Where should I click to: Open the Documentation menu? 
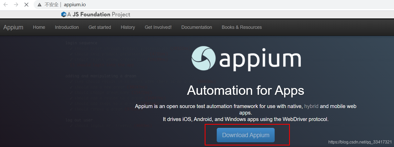point(197,27)
